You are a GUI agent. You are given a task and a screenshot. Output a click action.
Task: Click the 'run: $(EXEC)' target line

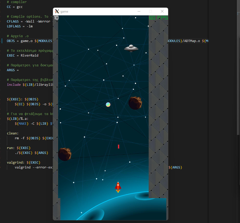(19, 148)
